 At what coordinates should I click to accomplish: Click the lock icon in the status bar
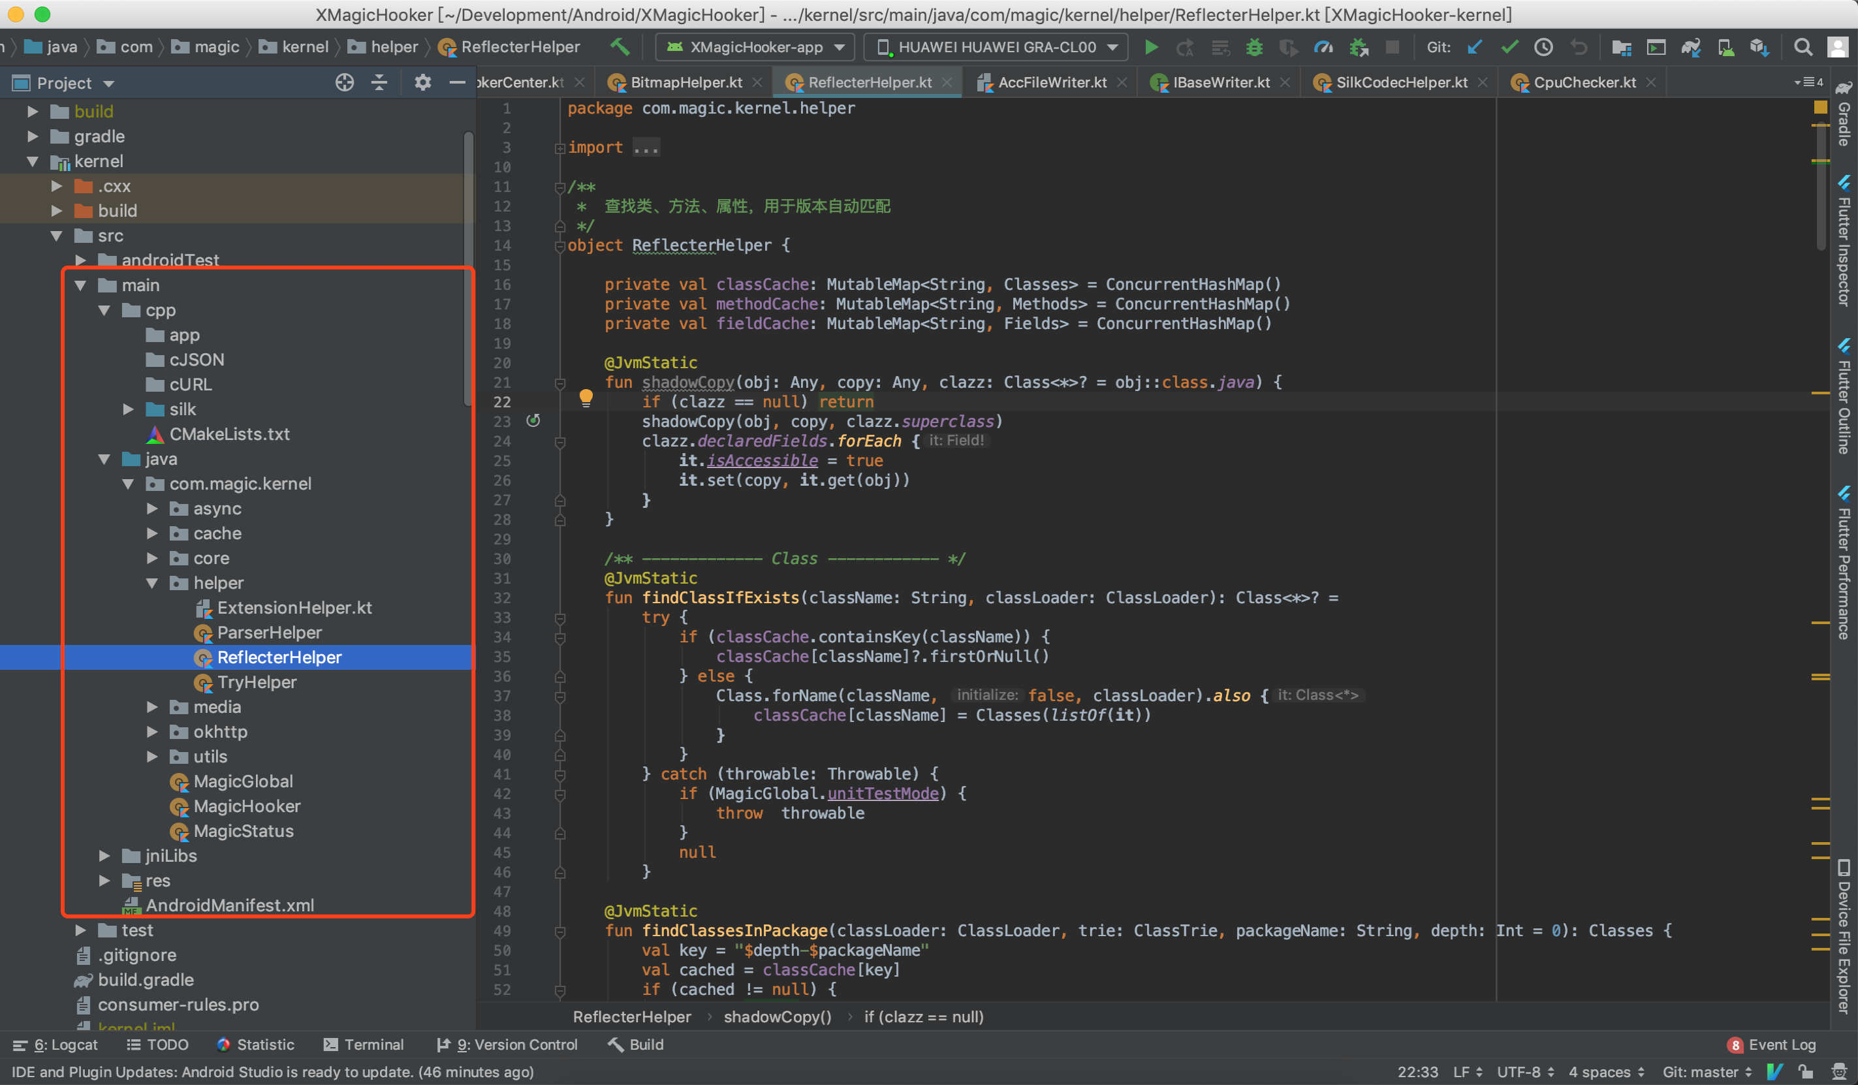(x=1806, y=1072)
